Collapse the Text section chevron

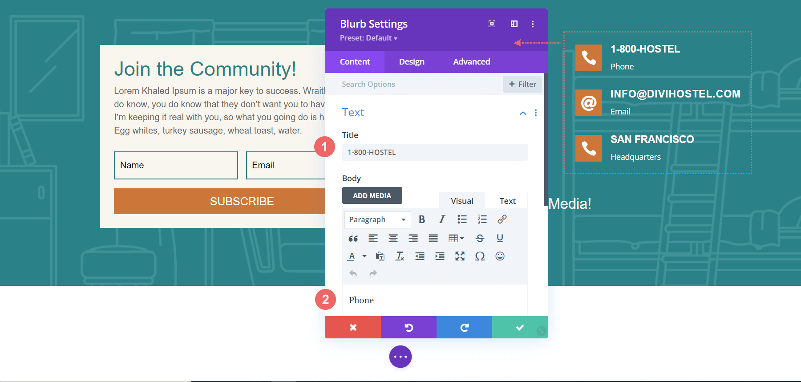click(x=523, y=113)
